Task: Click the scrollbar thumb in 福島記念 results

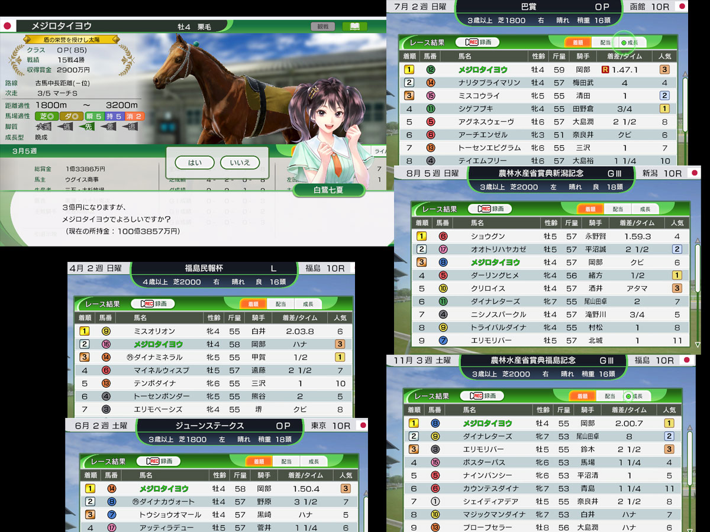Action: click(690, 467)
